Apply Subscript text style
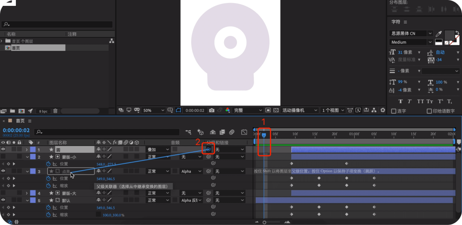 (x=450, y=101)
